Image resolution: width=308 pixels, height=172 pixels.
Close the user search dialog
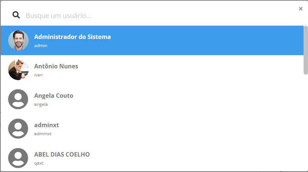pos(301,9)
